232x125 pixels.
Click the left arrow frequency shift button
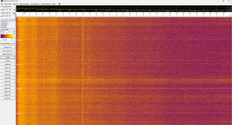click(2, 19)
